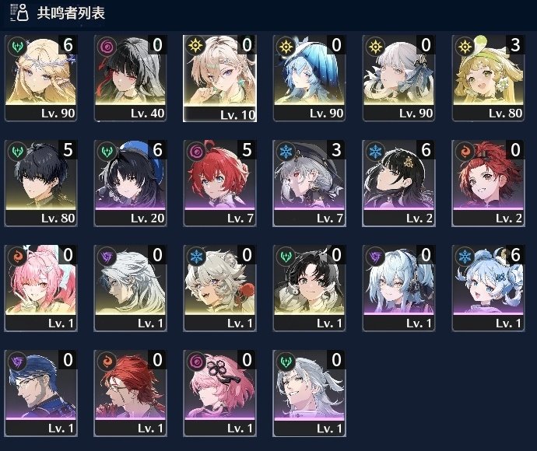Select the blue twin-bun girl Lv. 1 card

pyautogui.click(x=489, y=288)
